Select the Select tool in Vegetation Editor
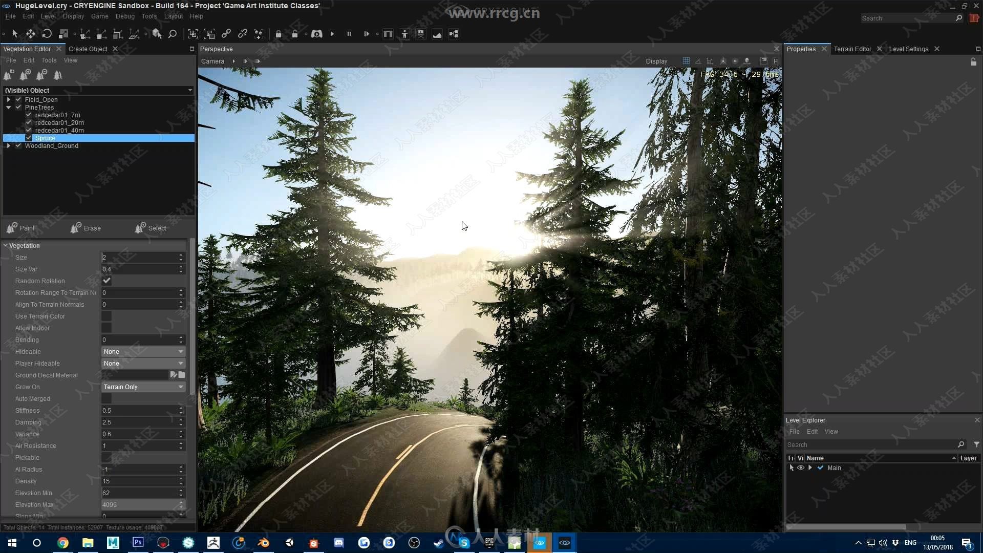 click(x=150, y=227)
